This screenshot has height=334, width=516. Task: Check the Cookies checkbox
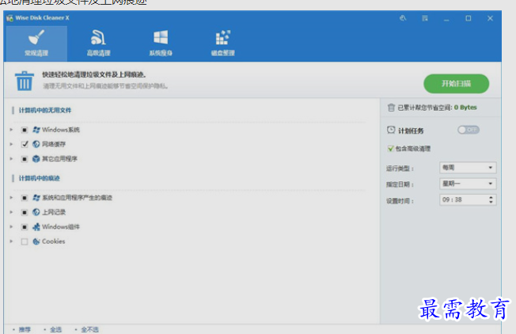(x=25, y=241)
